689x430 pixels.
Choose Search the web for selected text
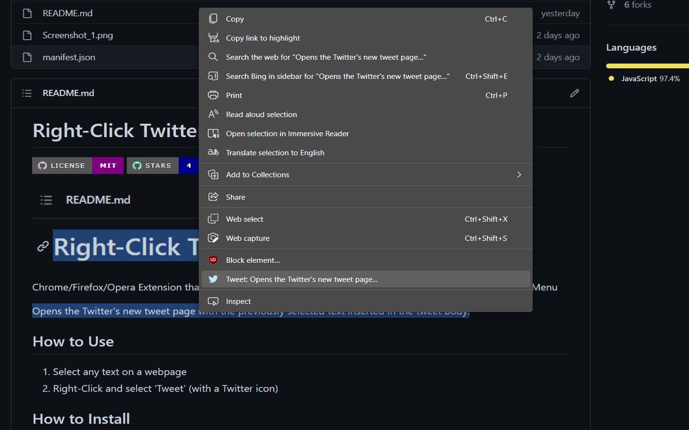click(365, 57)
